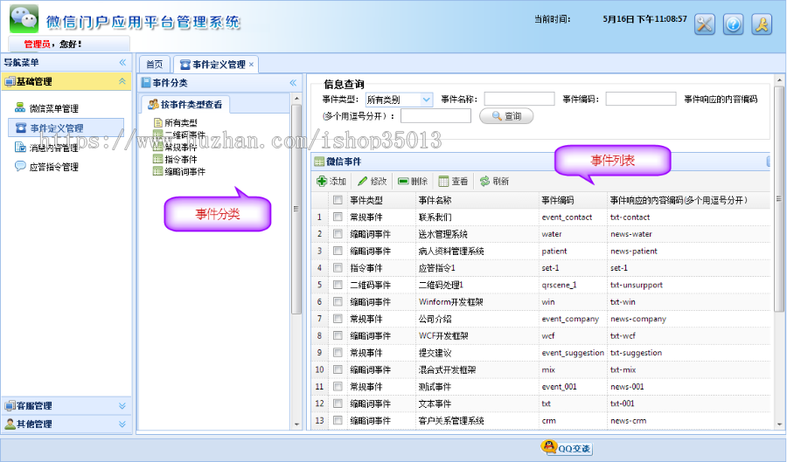Expand the 客服管理 accordion section
The width and height of the screenshot is (787, 462).
pos(122,405)
